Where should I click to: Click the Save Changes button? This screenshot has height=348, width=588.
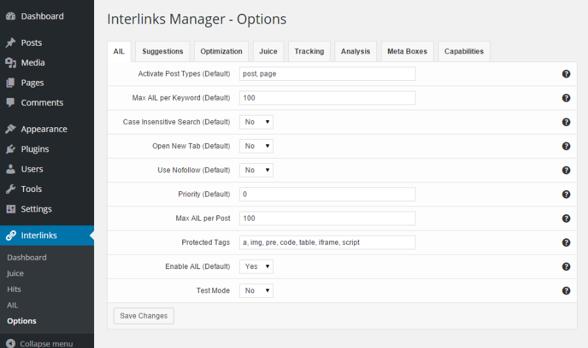[144, 316]
